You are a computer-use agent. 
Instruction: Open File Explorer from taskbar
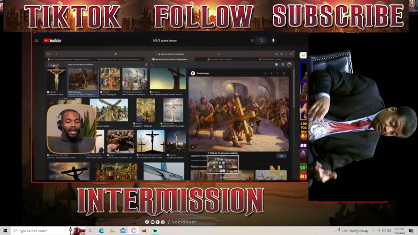click(112, 231)
